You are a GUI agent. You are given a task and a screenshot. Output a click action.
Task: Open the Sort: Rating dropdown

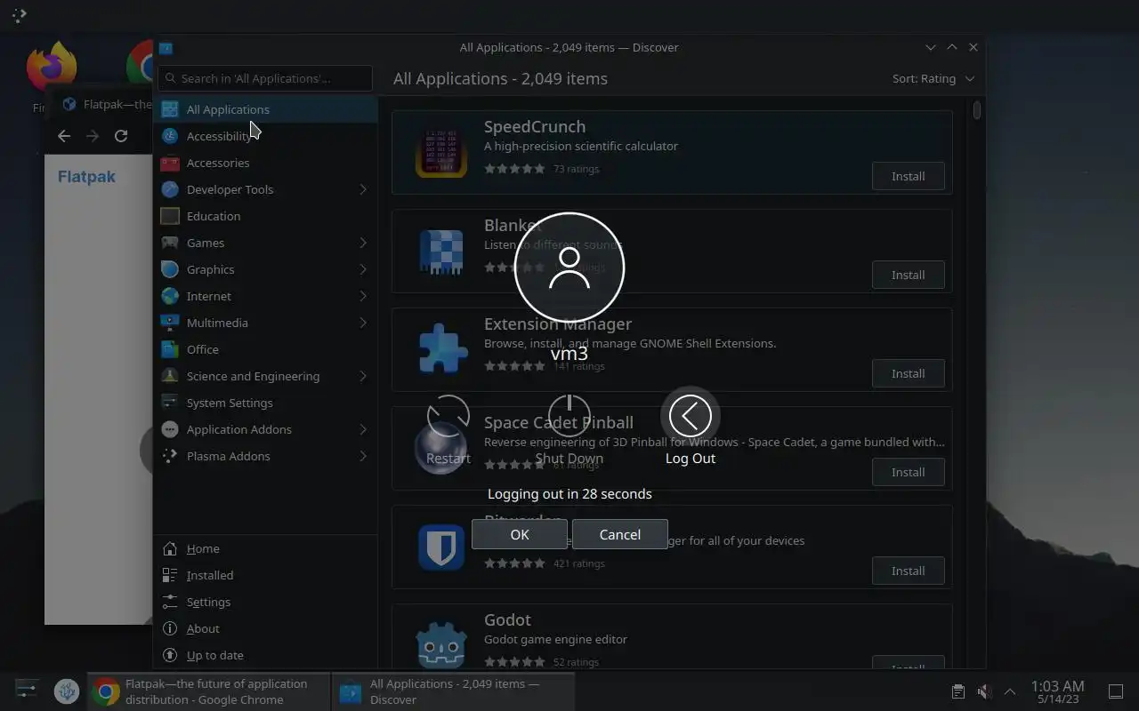(933, 78)
